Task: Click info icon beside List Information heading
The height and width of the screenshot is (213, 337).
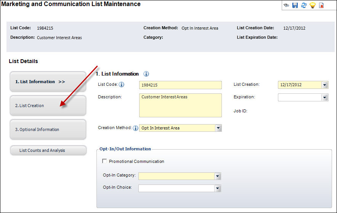Action: pos(146,74)
